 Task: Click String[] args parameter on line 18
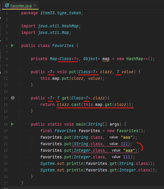(x=104, y=124)
